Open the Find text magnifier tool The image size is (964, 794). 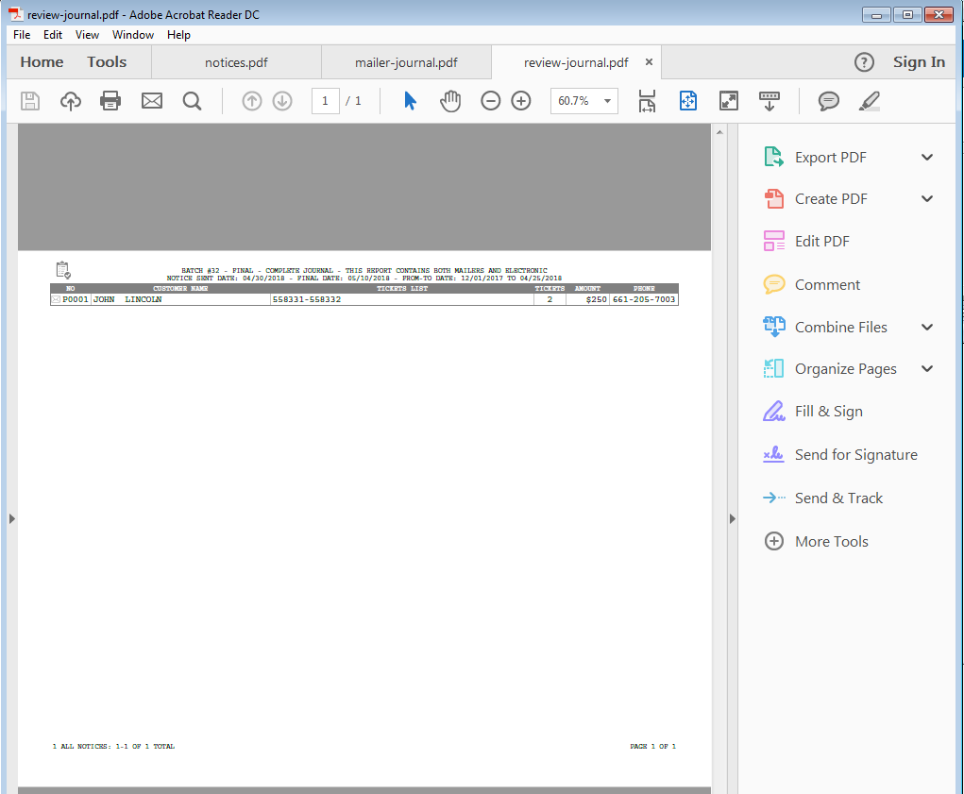point(193,101)
